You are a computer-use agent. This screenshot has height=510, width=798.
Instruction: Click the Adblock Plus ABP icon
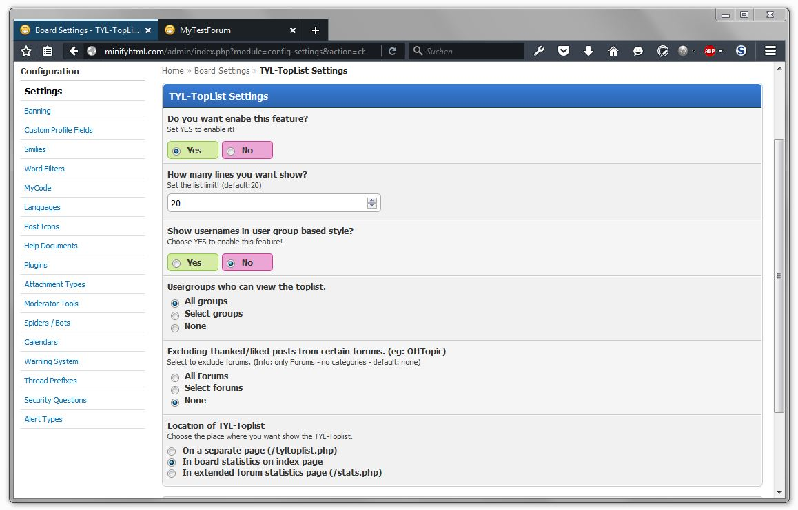point(710,51)
